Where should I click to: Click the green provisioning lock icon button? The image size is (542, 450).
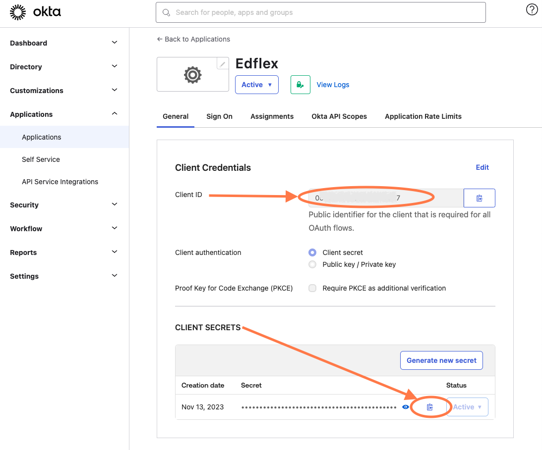[300, 85]
